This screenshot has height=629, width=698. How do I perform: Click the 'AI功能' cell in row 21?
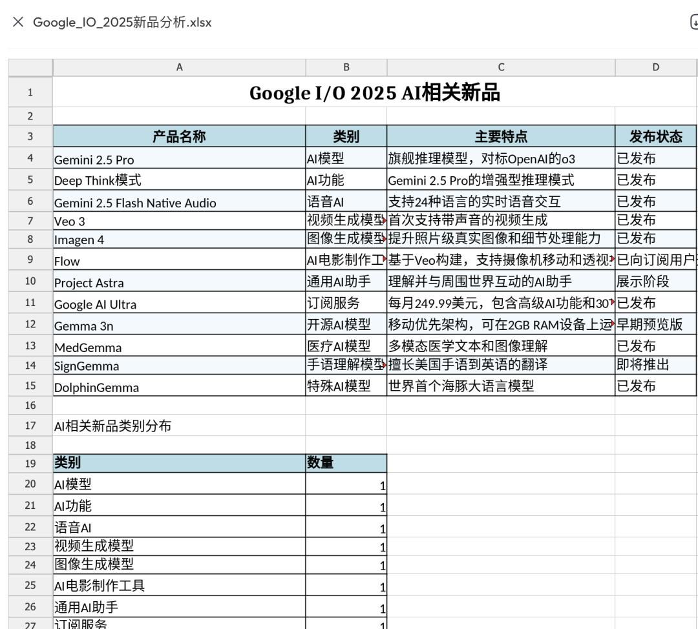[179, 506]
